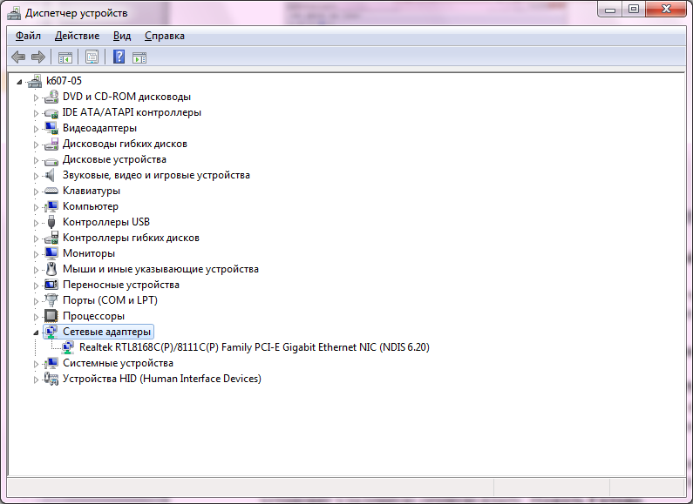Maximize the Диспетчер устройств window
The width and height of the screenshot is (693, 504).
click(x=634, y=10)
